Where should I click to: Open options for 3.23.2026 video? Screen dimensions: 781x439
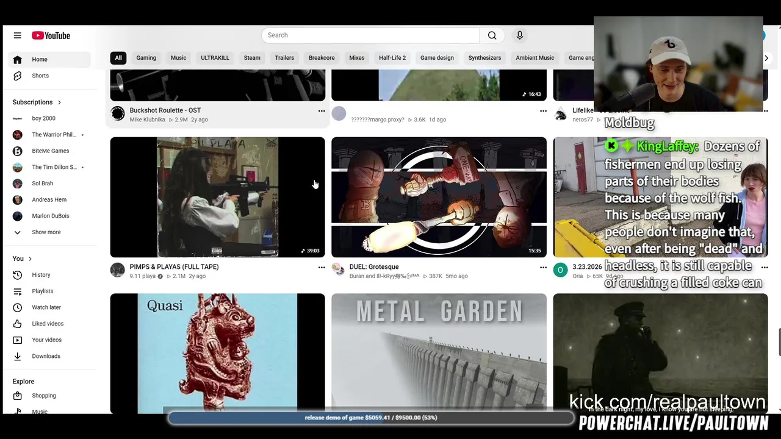pyautogui.click(x=765, y=267)
